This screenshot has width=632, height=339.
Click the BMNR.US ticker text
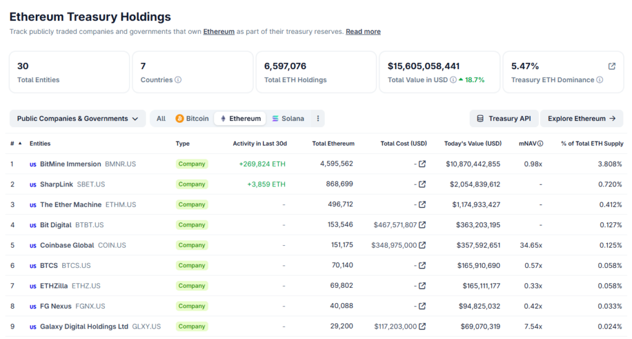point(120,164)
